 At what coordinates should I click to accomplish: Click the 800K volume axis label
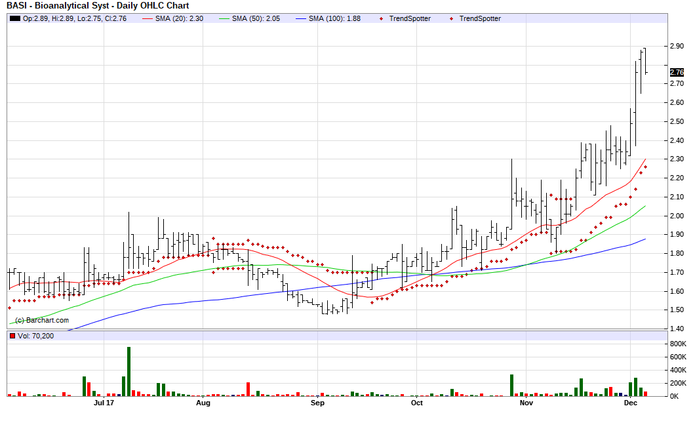click(x=678, y=344)
